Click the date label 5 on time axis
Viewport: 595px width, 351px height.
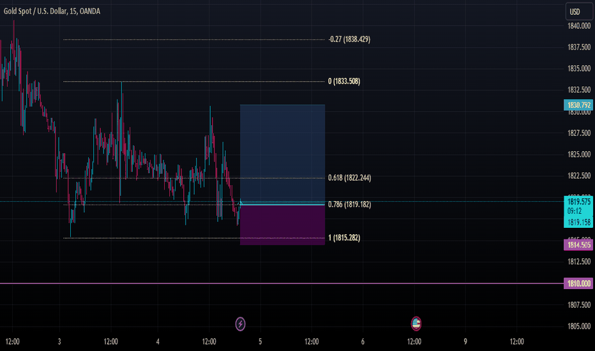click(x=260, y=341)
